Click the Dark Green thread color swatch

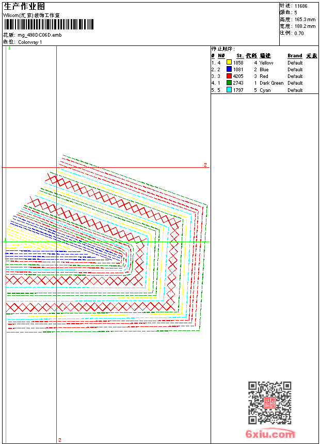point(229,83)
